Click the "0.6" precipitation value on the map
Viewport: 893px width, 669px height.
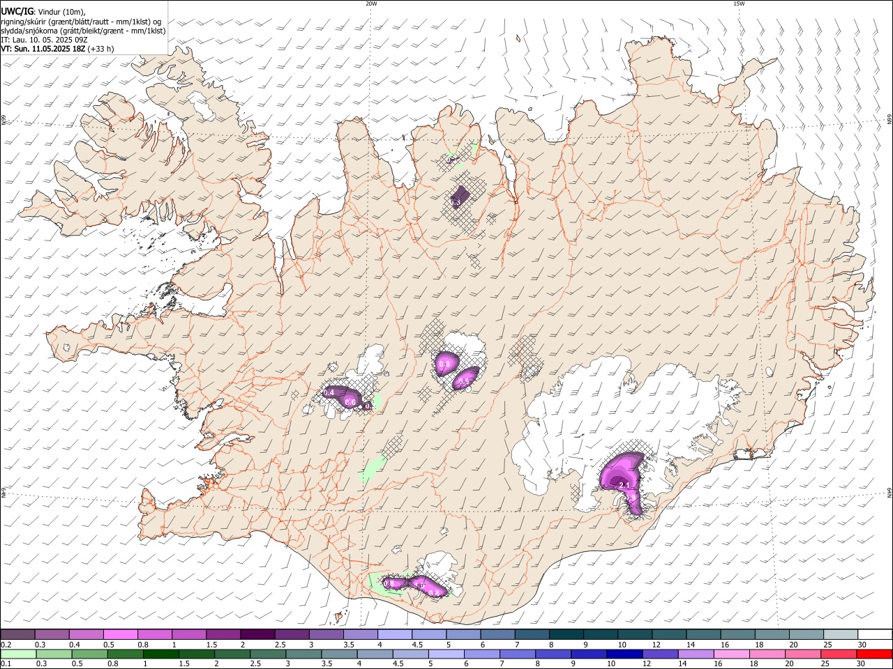(x=350, y=403)
